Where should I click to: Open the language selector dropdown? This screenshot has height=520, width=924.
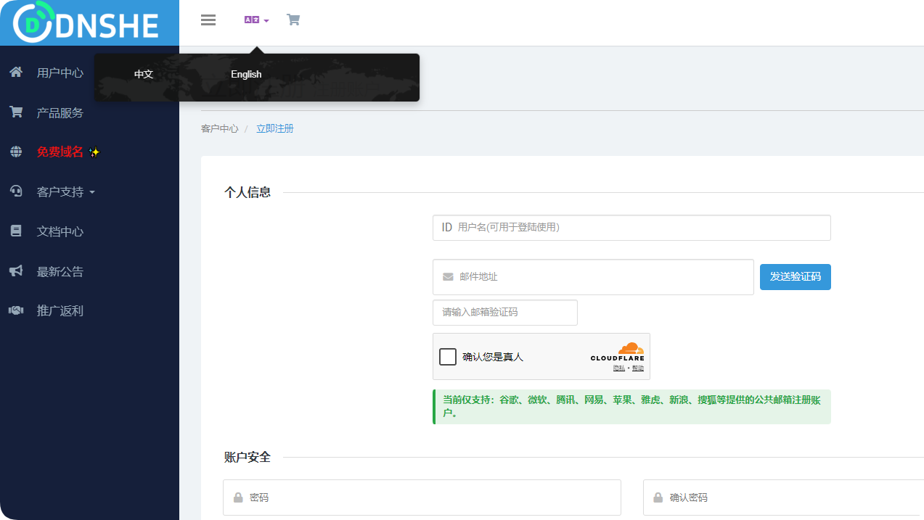256,20
